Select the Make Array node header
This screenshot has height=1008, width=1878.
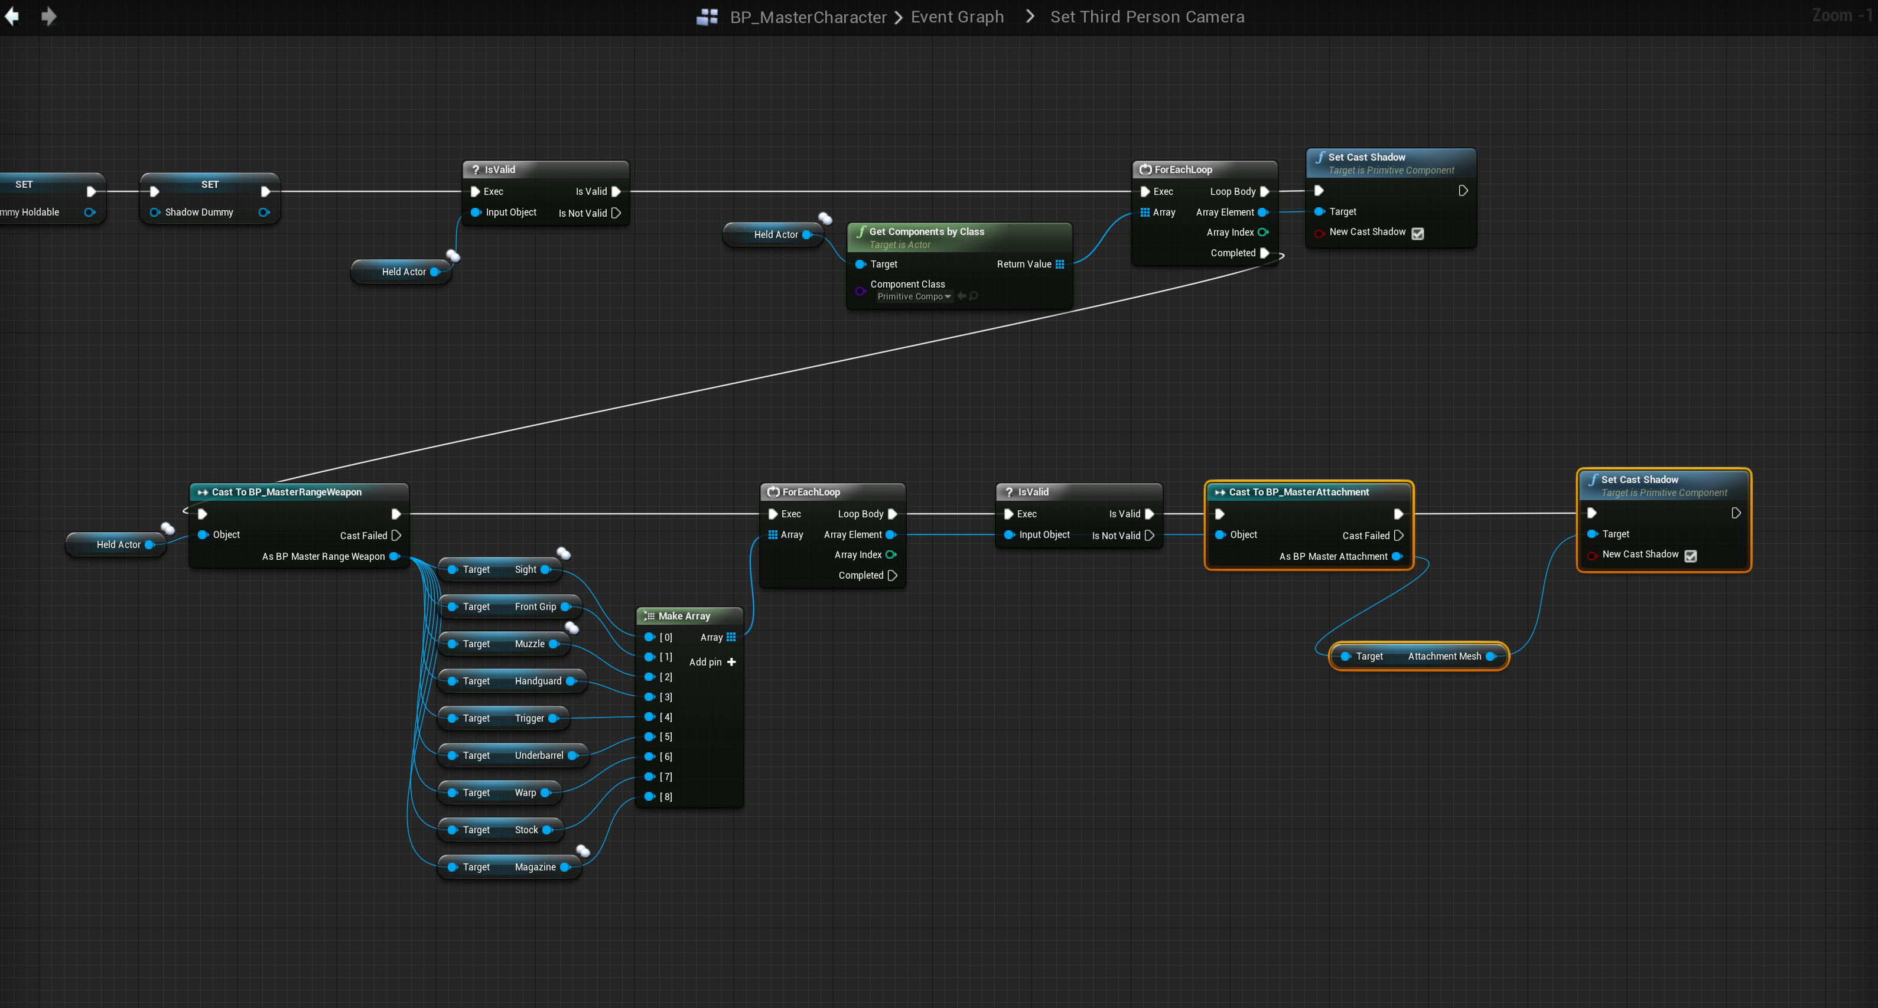[684, 616]
